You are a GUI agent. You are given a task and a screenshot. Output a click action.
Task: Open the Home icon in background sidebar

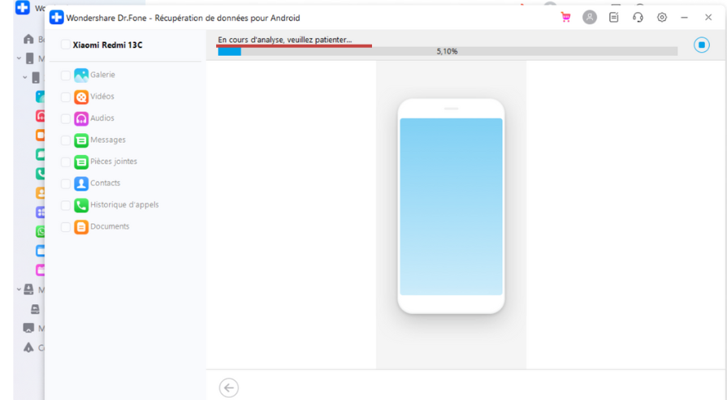tap(28, 40)
